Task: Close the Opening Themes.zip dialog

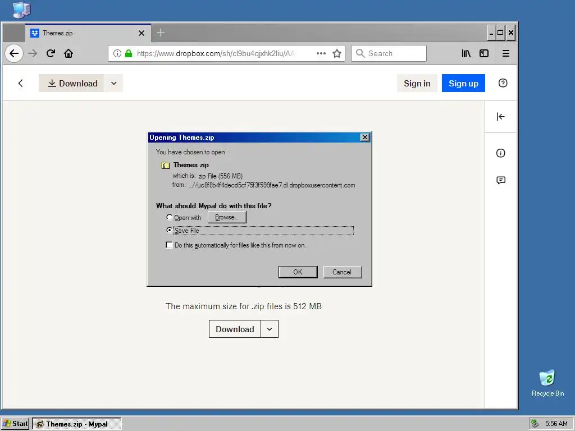Action: 364,137
